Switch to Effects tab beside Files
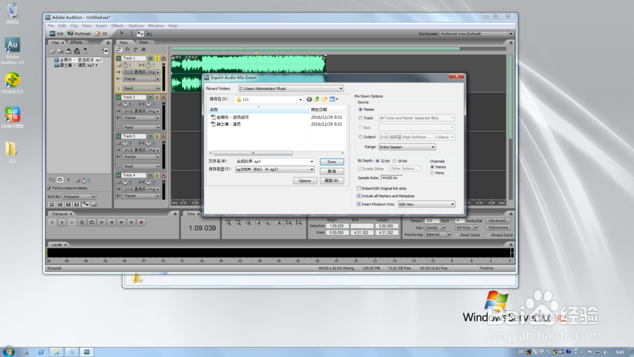This screenshot has height=357, width=634. click(x=77, y=42)
